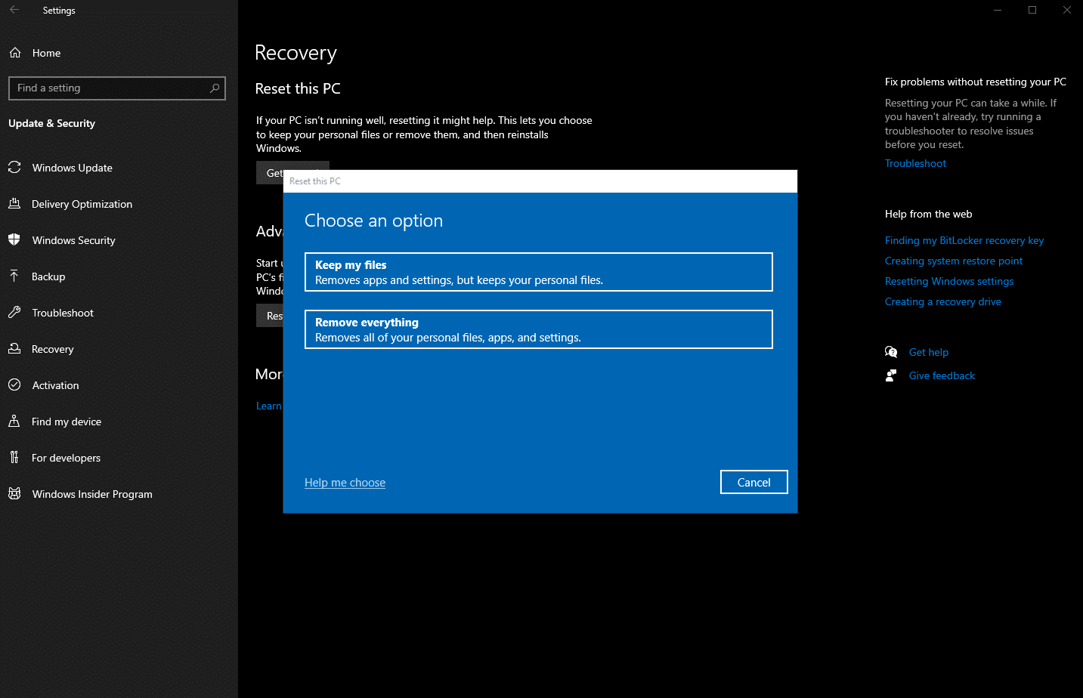The height and width of the screenshot is (698, 1083).
Task: Choose the Keep my files option
Action: tap(538, 272)
